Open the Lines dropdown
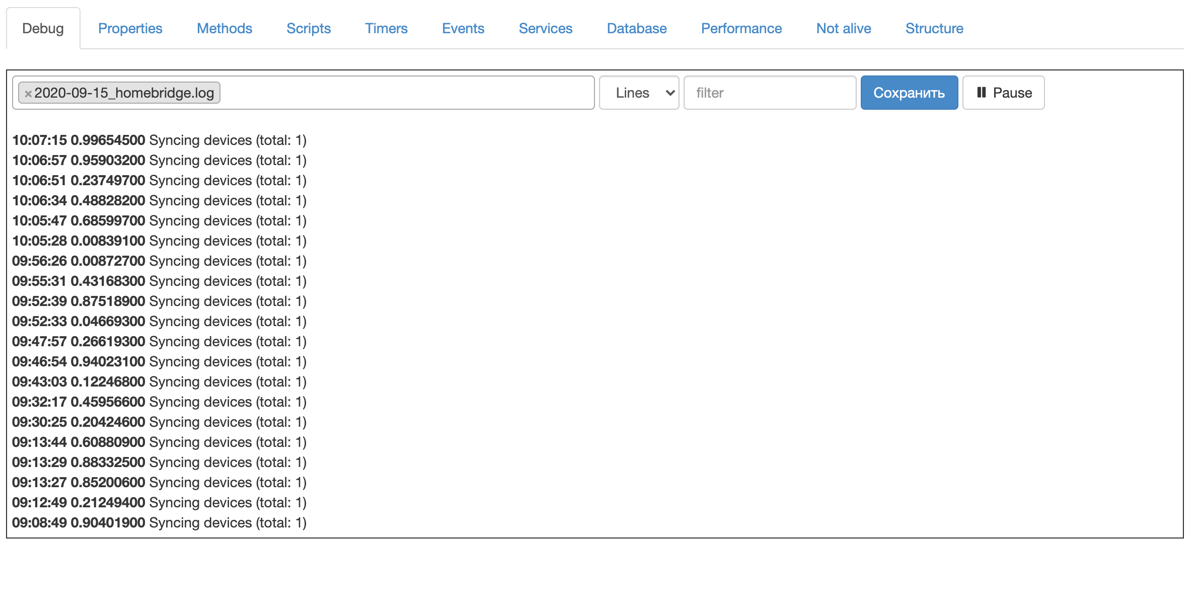This screenshot has height=614, width=1198. pyautogui.click(x=639, y=93)
